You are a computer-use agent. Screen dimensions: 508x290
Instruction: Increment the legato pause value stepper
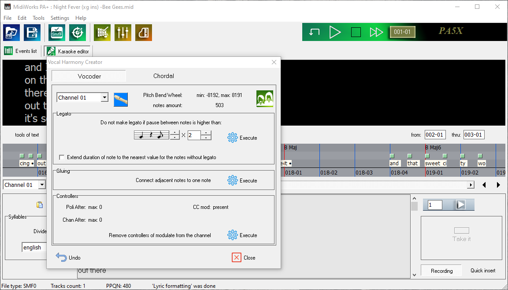[x=205, y=133]
